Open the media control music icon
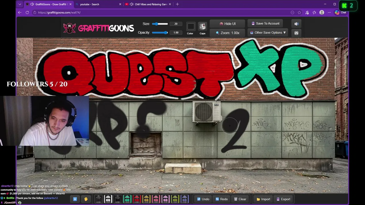 coord(307,13)
